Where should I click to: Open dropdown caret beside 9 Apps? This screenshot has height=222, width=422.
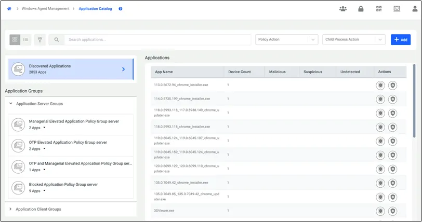pos(44,191)
